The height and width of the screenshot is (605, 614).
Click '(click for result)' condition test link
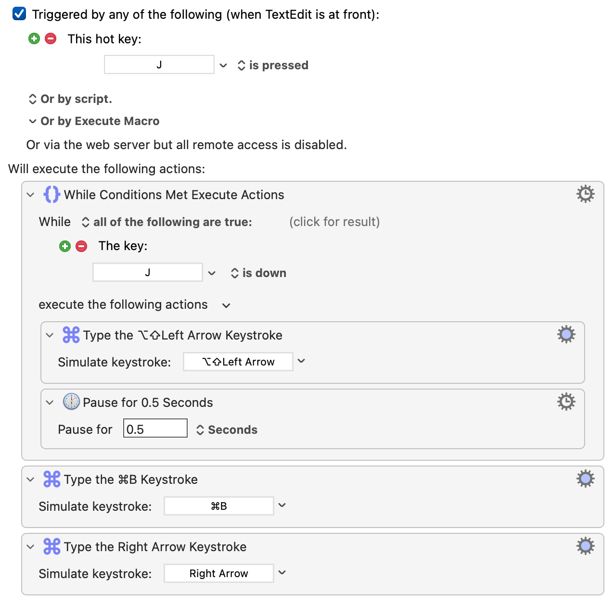click(334, 222)
